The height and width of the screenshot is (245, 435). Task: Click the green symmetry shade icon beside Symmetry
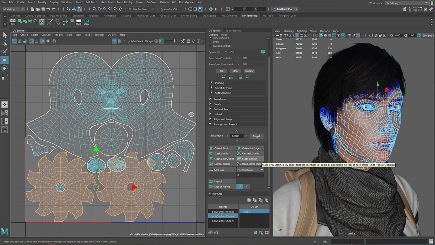[263, 52]
